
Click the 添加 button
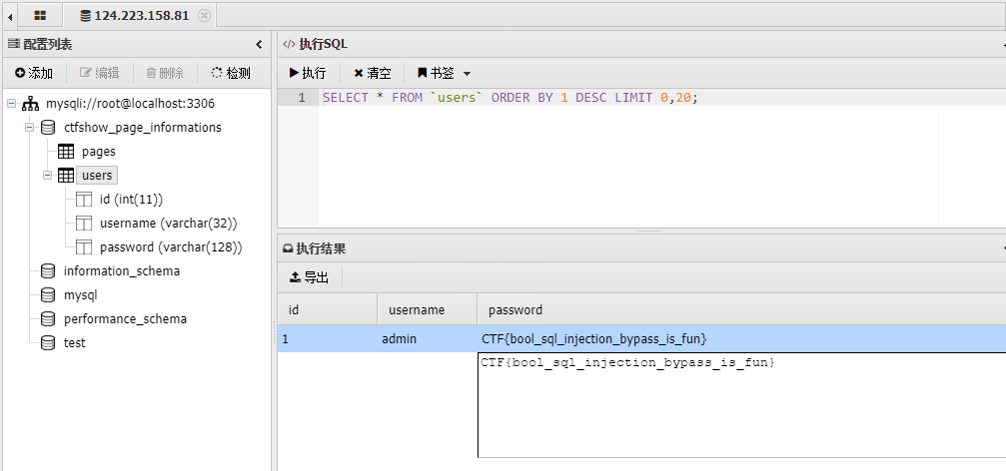[x=34, y=73]
